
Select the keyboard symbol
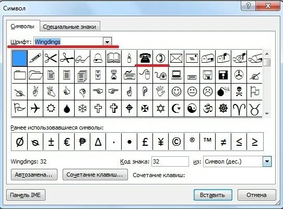coord(129,75)
